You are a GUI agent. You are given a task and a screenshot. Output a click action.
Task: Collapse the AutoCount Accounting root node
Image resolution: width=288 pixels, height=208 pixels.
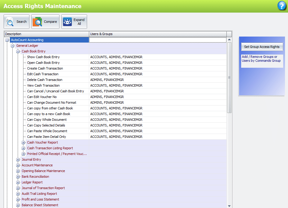click(7, 40)
